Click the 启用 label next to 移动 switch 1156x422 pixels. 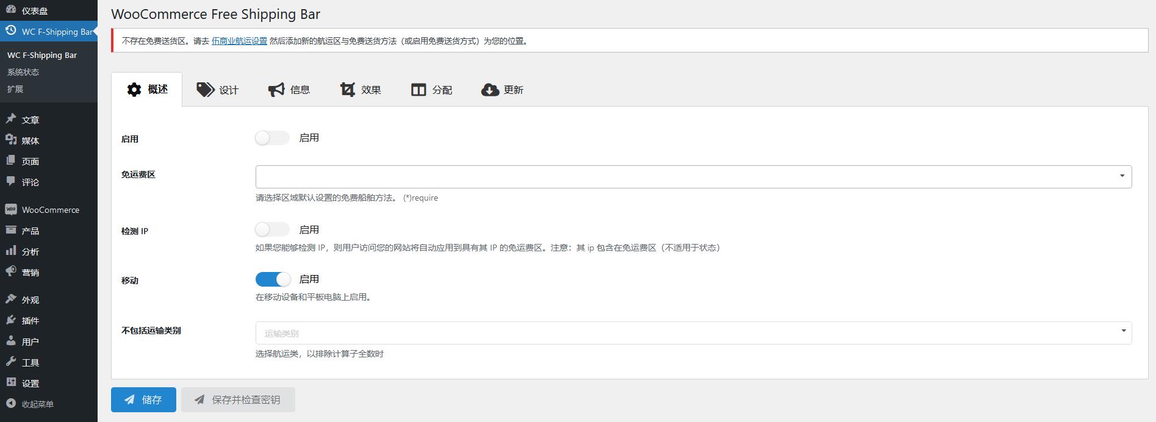pos(309,279)
